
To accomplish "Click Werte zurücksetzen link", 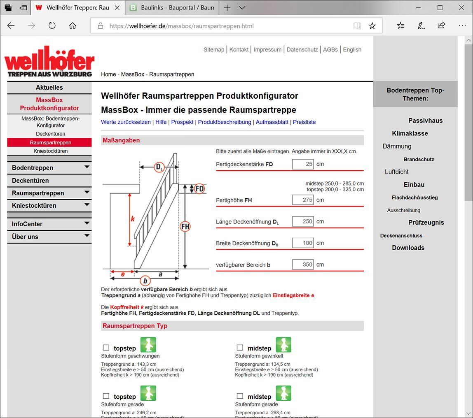I will 126,122.
